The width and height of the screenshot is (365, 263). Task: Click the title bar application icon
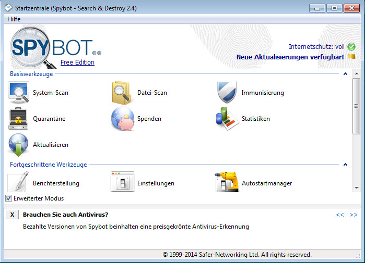click(8, 8)
